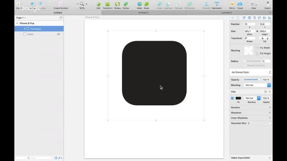Click the Make Exportable plus button
The image size is (287, 161).
(x=270, y=158)
